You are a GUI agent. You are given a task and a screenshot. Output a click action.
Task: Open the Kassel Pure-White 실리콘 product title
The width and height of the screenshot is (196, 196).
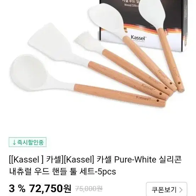(x=95, y=159)
